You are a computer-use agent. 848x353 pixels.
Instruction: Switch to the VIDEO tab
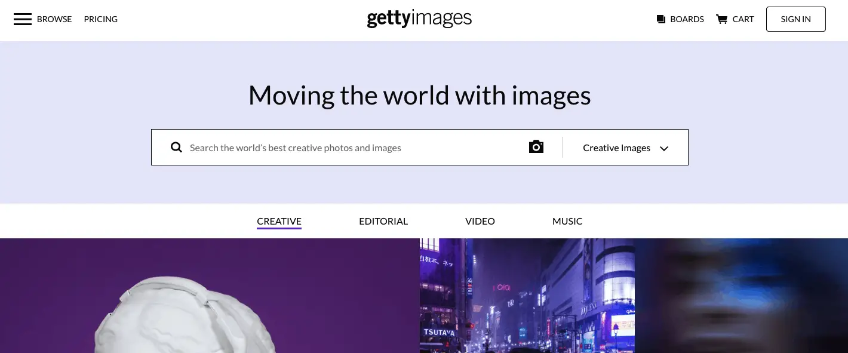pyautogui.click(x=480, y=221)
